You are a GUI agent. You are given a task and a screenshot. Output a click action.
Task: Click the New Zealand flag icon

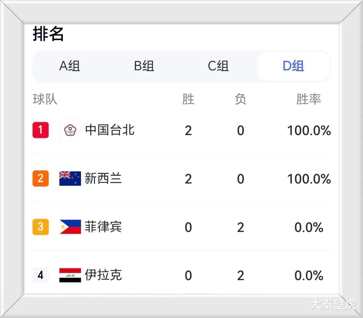69,178
